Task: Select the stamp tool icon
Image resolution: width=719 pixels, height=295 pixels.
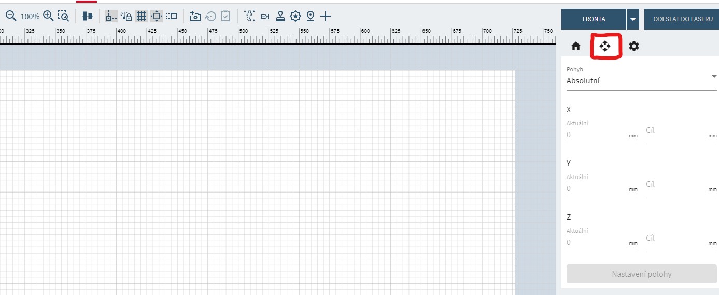Action: point(280,16)
